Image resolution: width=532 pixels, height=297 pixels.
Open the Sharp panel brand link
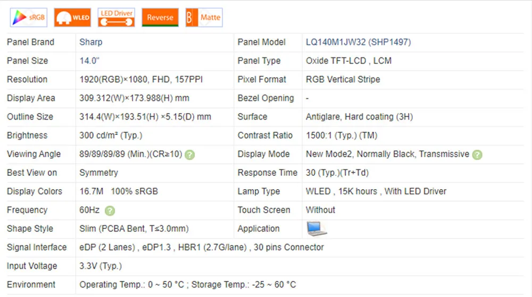(x=90, y=42)
